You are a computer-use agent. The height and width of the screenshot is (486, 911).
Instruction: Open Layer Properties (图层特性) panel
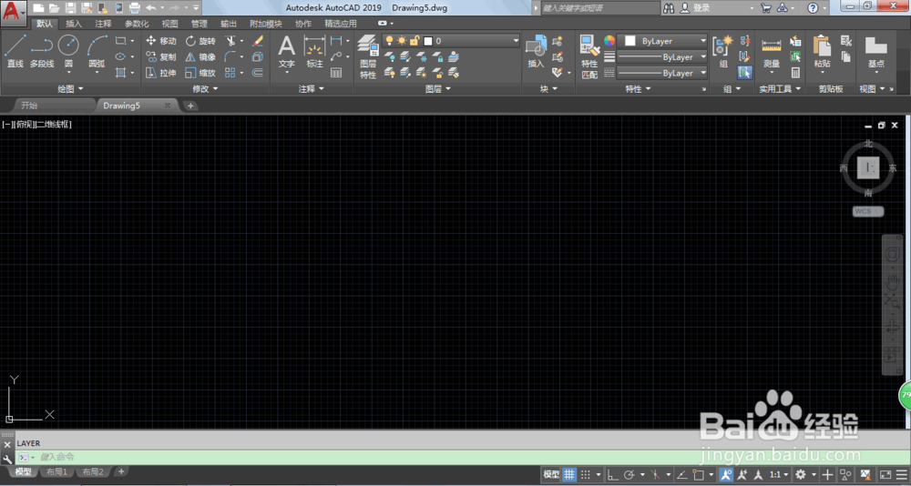(x=368, y=57)
